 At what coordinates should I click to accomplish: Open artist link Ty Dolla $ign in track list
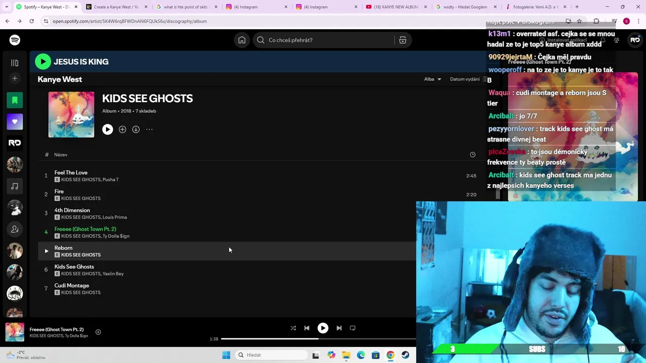(116, 236)
